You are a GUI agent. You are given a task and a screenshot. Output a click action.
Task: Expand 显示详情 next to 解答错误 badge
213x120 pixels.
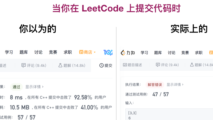(x=175, y=85)
